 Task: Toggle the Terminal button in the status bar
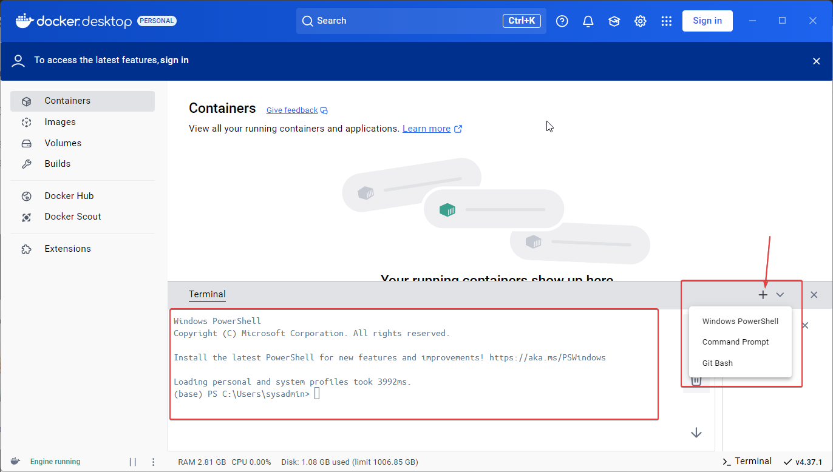747,461
